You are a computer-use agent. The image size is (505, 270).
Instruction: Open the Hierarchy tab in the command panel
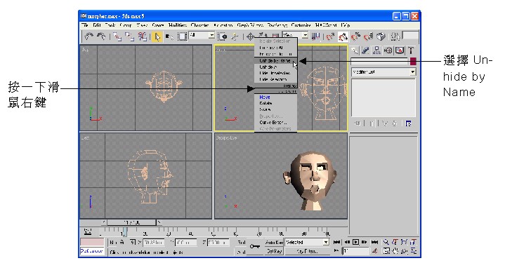(376, 50)
